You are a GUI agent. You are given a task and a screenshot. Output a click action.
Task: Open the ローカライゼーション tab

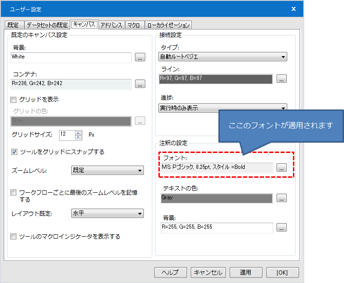pyautogui.click(x=169, y=25)
